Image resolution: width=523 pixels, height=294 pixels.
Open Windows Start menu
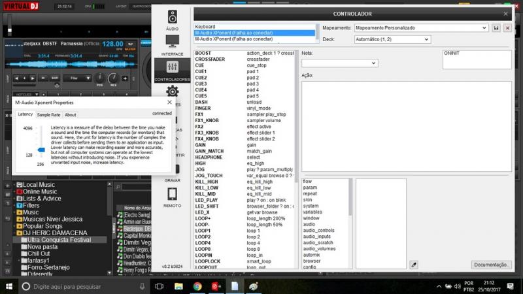[9, 286]
